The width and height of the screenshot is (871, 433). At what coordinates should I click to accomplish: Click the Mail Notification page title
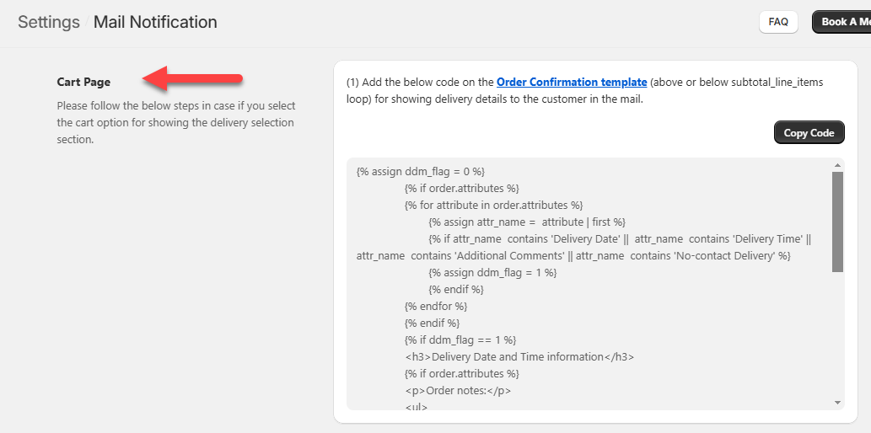coord(155,22)
